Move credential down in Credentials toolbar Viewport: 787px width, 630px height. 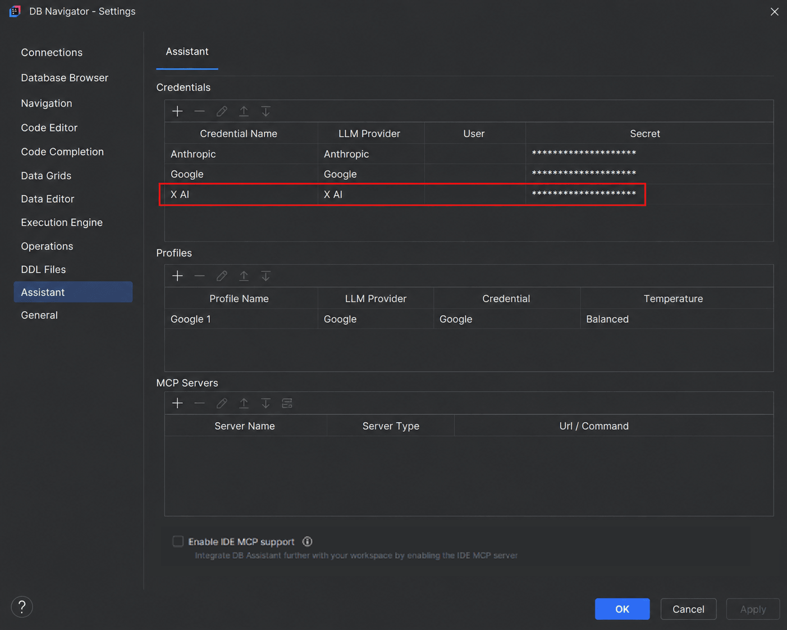266,111
